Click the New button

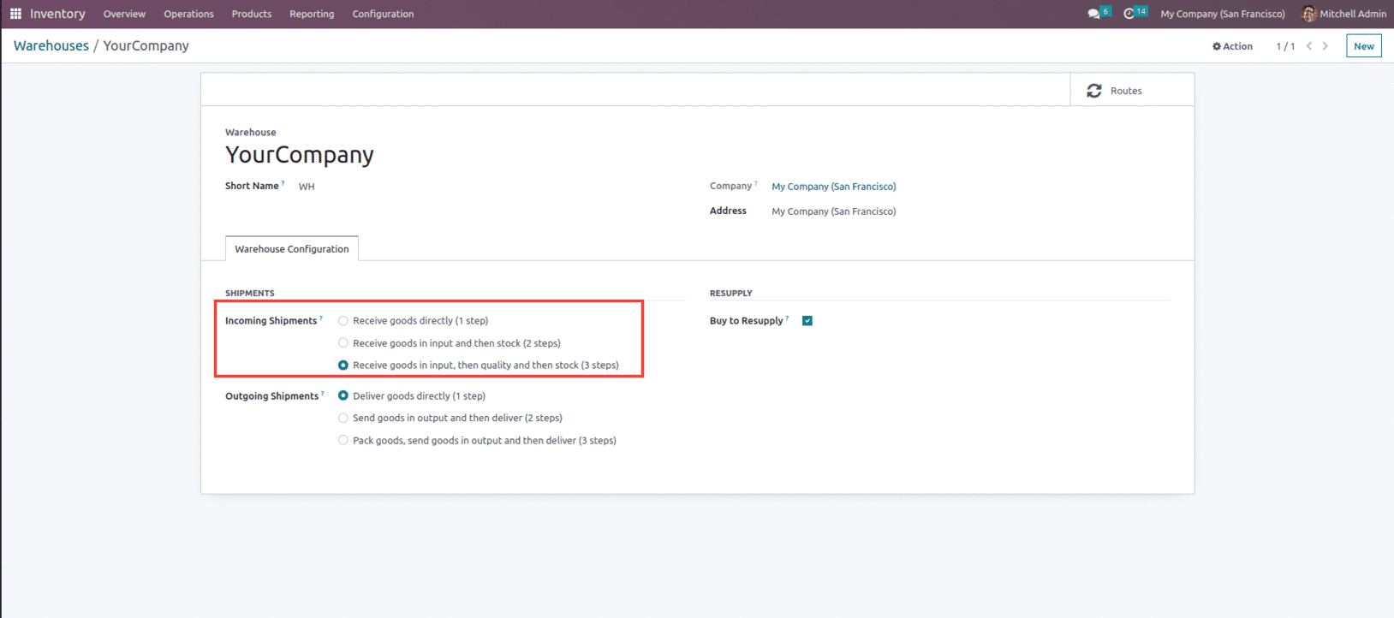(x=1364, y=46)
